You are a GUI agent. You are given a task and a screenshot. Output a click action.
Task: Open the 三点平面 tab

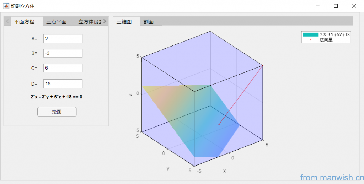point(57,22)
